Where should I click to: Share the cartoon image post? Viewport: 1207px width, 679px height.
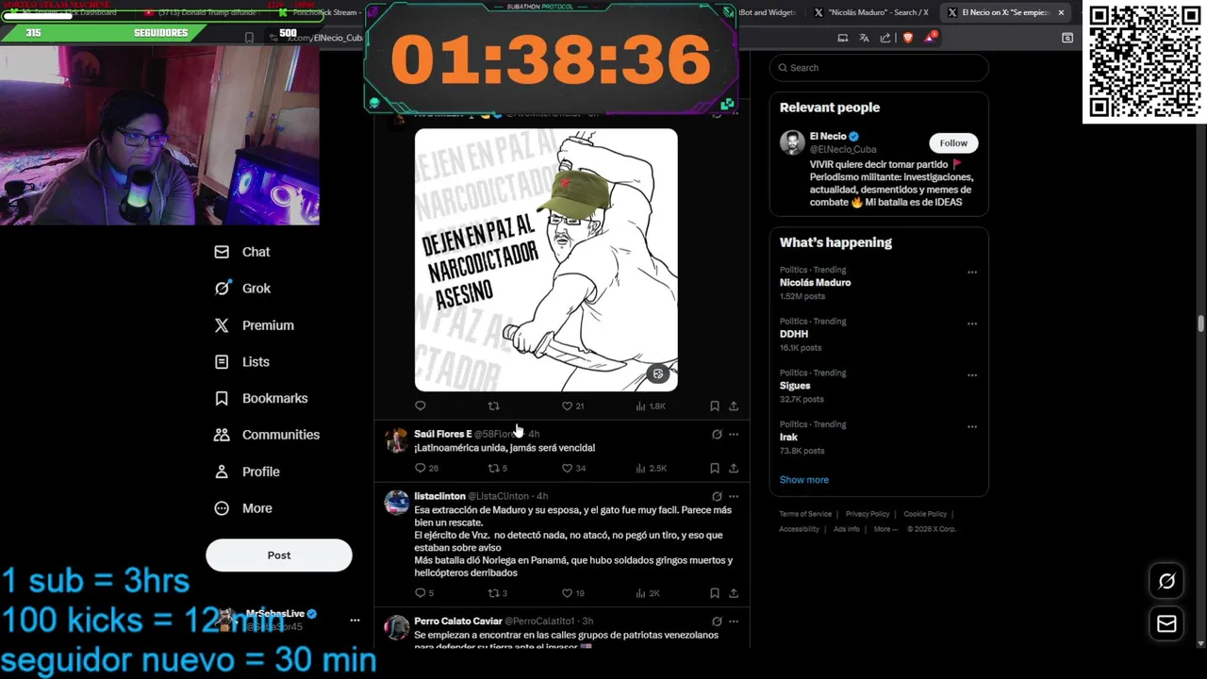coord(733,406)
